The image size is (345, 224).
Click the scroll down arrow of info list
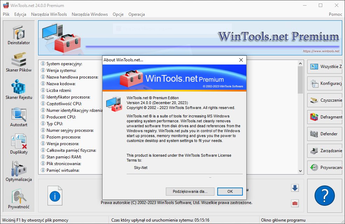[300, 171]
